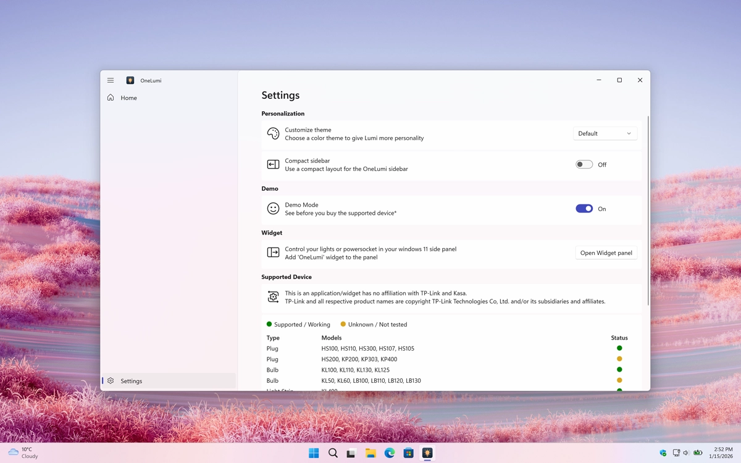
Task: Click the Settings gear icon in sidebar
Action: click(111, 381)
